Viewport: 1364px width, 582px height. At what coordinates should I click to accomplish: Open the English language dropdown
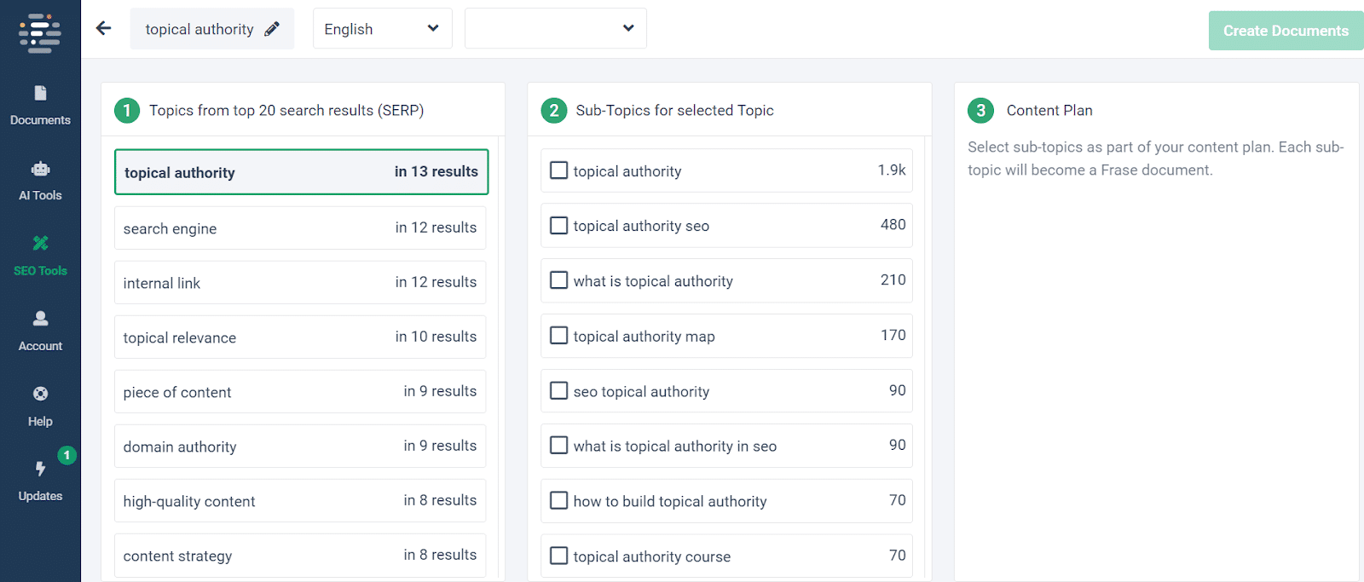point(383,29)
